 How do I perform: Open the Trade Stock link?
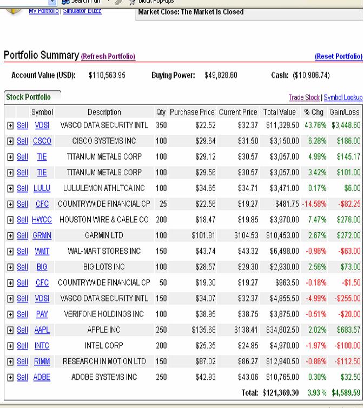coord(304,97)
